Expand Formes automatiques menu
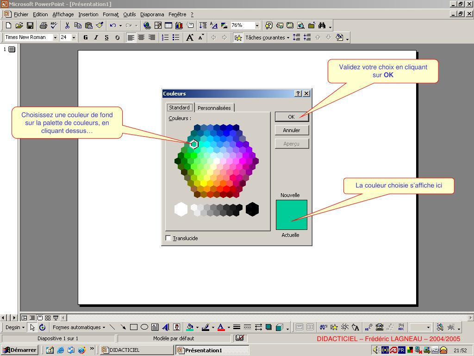This screenshot has width=474, height=356. coord(79,327)
